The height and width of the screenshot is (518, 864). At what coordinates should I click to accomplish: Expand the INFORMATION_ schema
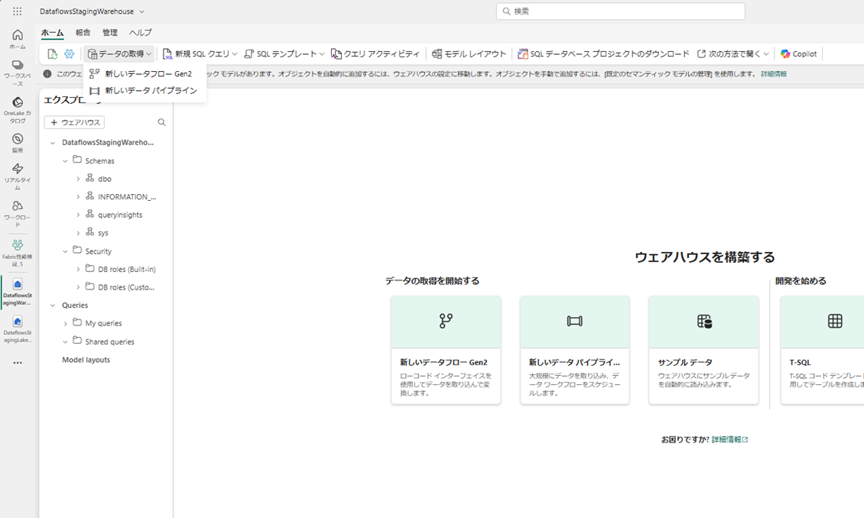78,196
